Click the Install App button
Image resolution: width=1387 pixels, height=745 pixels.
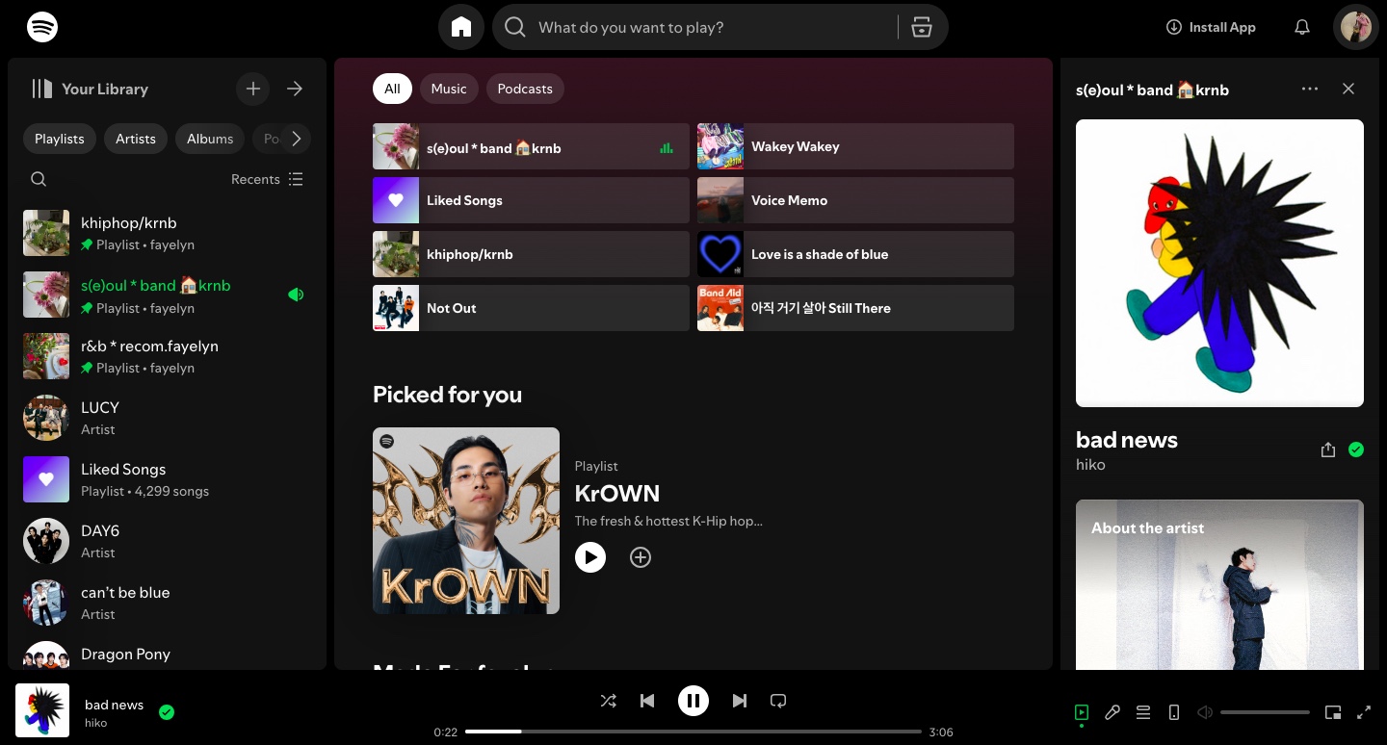click(x=1211, y=27)
